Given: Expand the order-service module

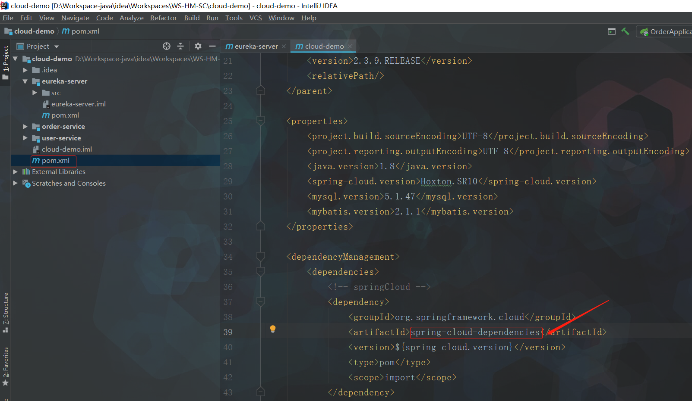Looking at the screenshot, I should click(25, 126).
